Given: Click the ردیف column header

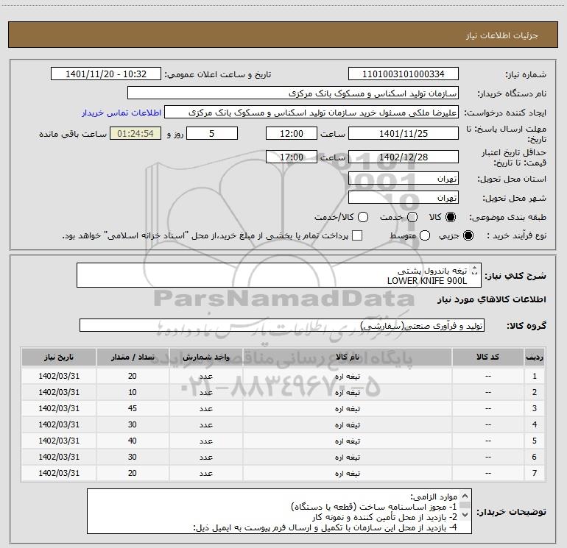Looking at the screenshot, I should (x=535, y=357).
